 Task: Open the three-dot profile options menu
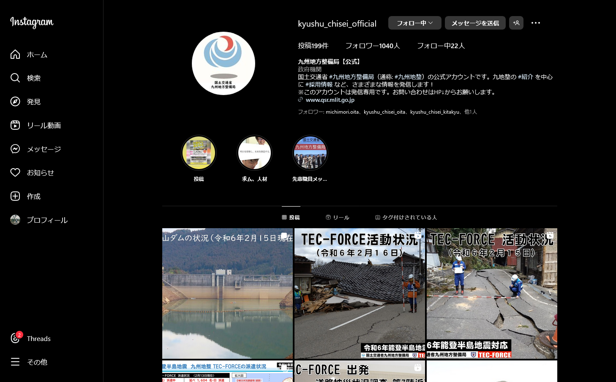click(x=535, y=23)
